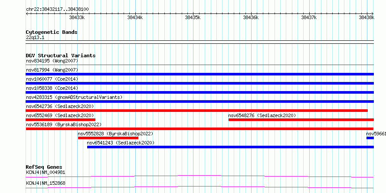
Task: Click the magenta KCNJ4 NM_152868 transcript line
Action: click(200, 187)
